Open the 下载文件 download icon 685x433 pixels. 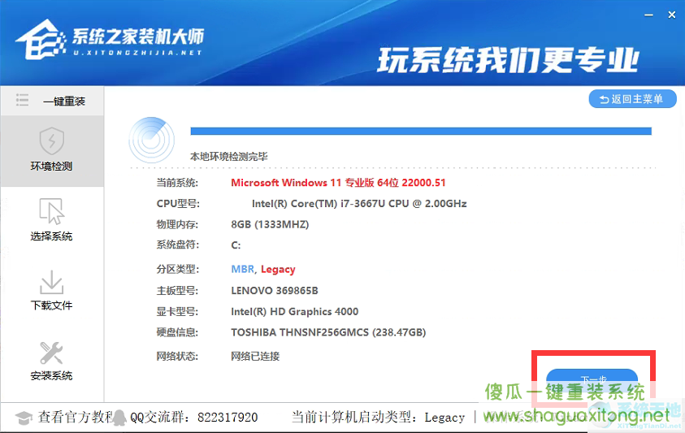(51, 282)
